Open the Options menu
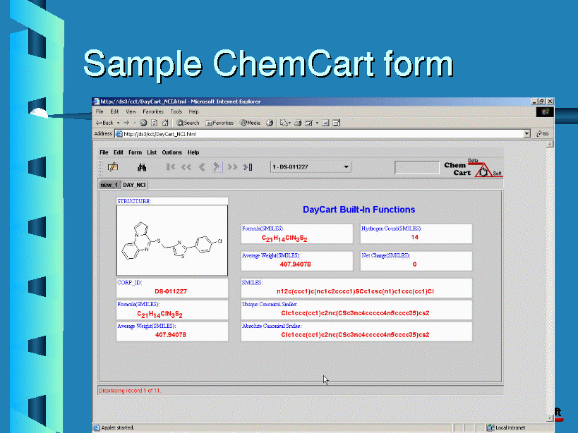 click(x=171, y=152)
